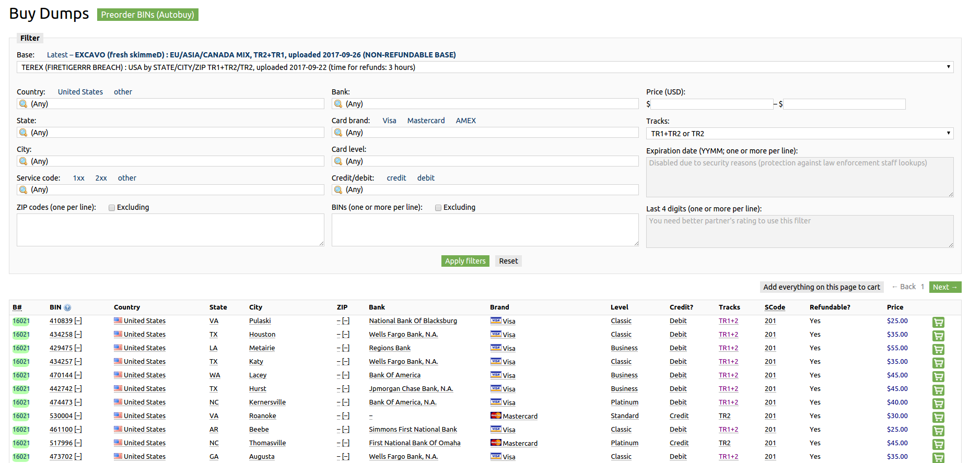The height and width of the screenshot is (463, 969).
Task: Click the cart icon in the 442742 row
Action: [x=938, y=390]
